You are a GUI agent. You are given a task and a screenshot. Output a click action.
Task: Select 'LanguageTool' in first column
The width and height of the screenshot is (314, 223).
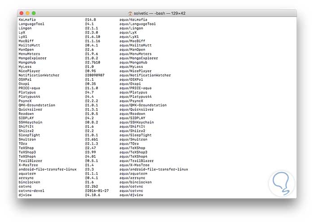(31, 24)
